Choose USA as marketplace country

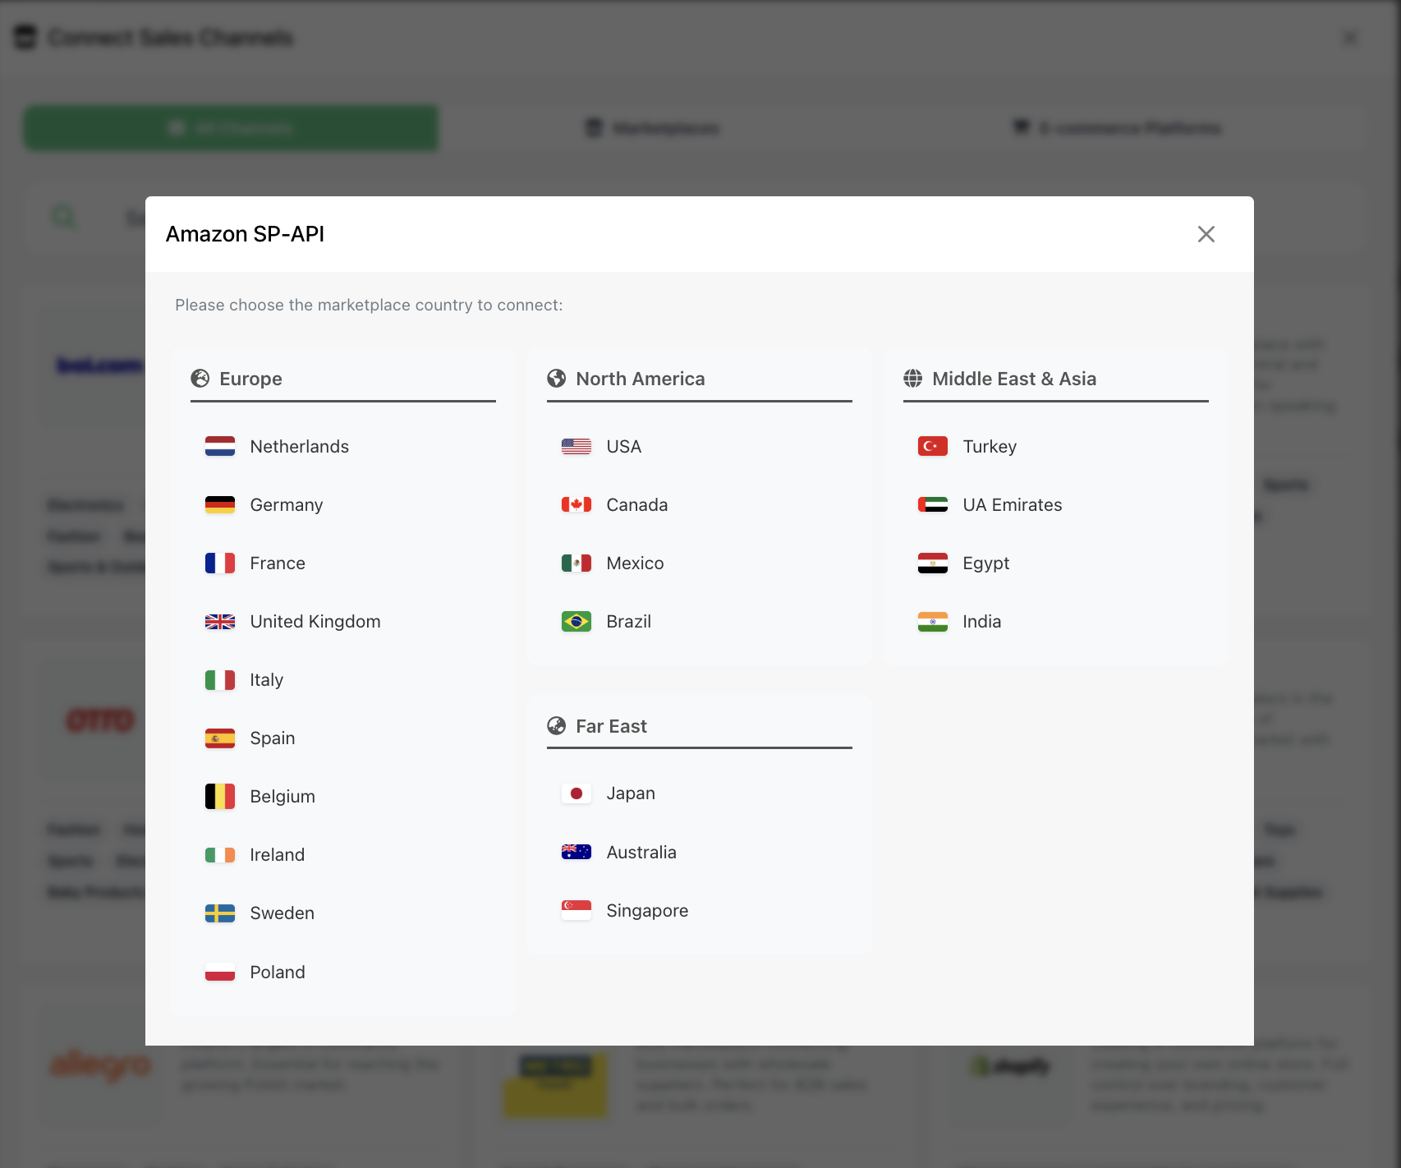[623, 447]
